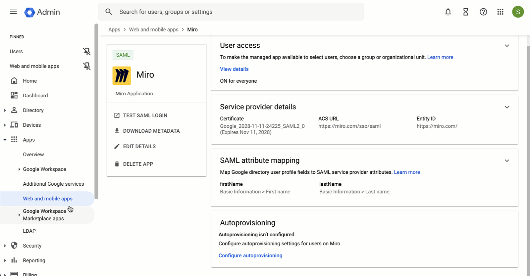The height and width of the screenshot is (276, 530).
Task: Click the download metadata arrow icon
Action: [117, 131]
